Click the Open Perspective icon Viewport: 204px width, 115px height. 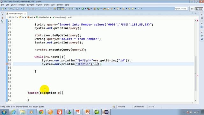192,9
